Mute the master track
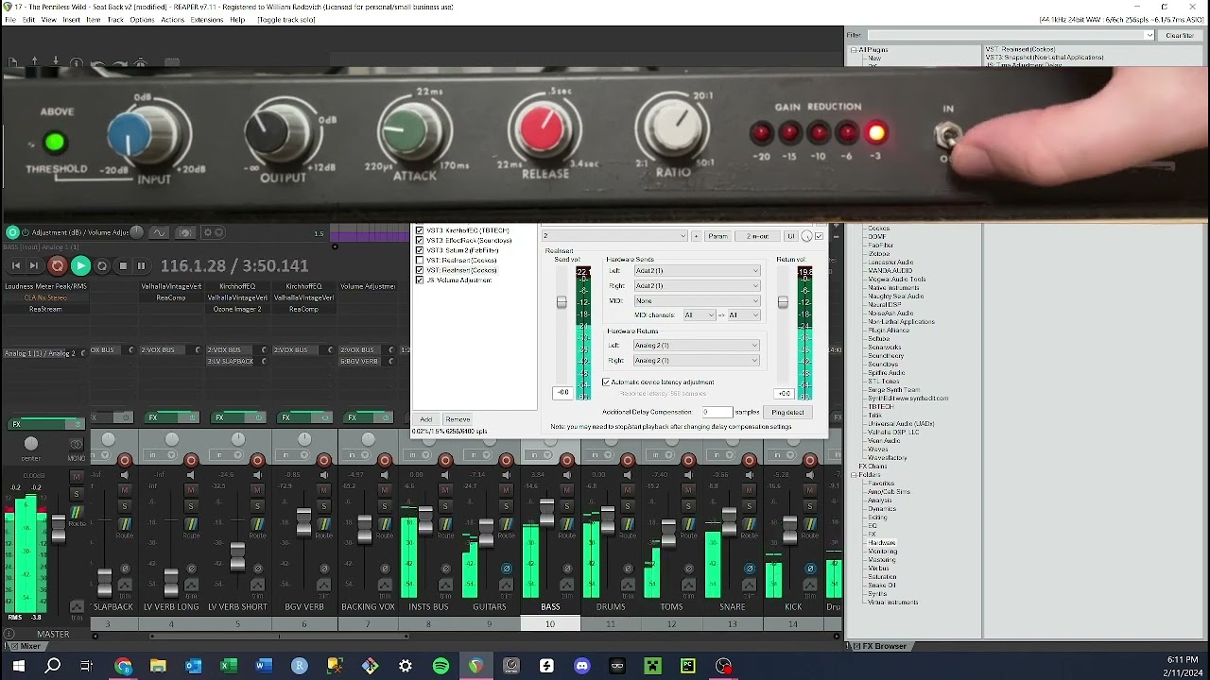The image size is (1210, 680). [77, 476]
